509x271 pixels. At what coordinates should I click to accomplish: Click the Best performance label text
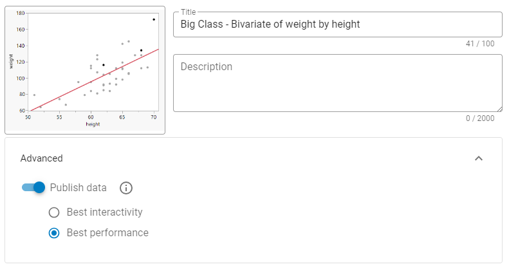[x=107, y=233]
